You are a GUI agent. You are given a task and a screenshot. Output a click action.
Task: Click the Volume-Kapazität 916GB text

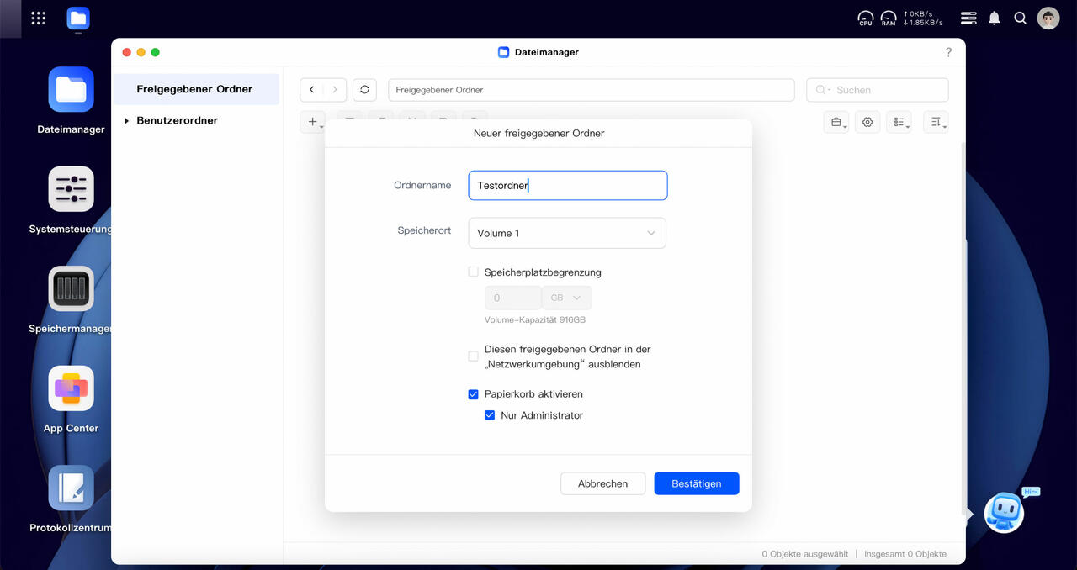[535, 320]
